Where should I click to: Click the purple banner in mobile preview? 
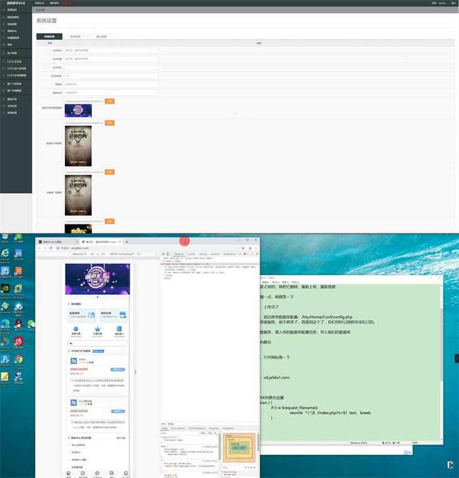click(x=98, y=279)
